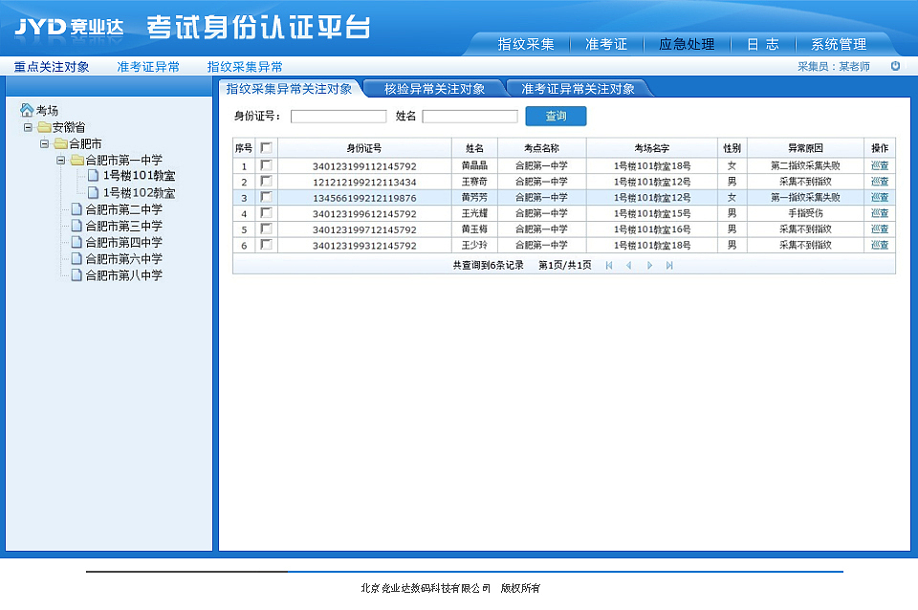Select 合肥市第二中学 in the tree
This screenshot has width=918, height=610.
pos(123,209)
